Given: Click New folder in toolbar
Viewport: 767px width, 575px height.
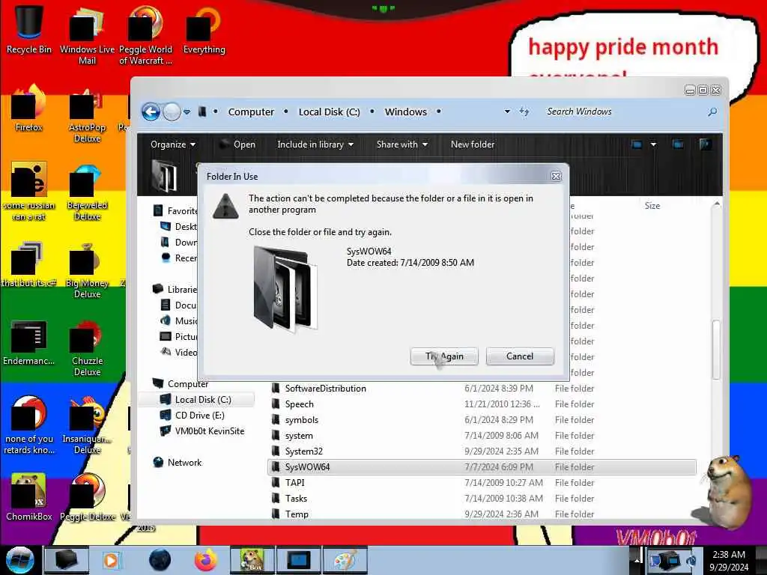Looking at the screenshot, I should (473, 144).
